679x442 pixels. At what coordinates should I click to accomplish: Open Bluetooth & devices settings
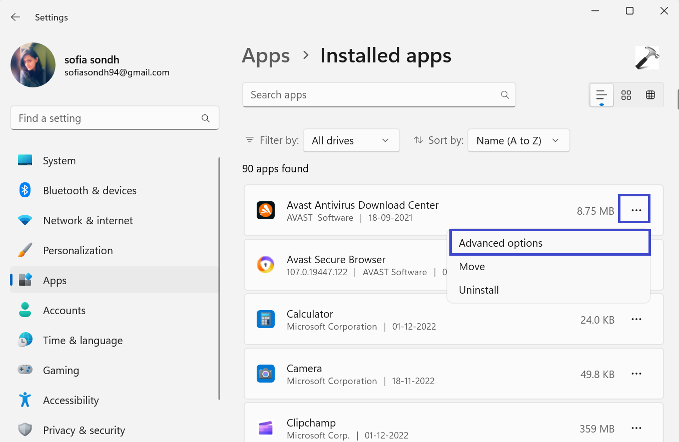tap(90, 191)
